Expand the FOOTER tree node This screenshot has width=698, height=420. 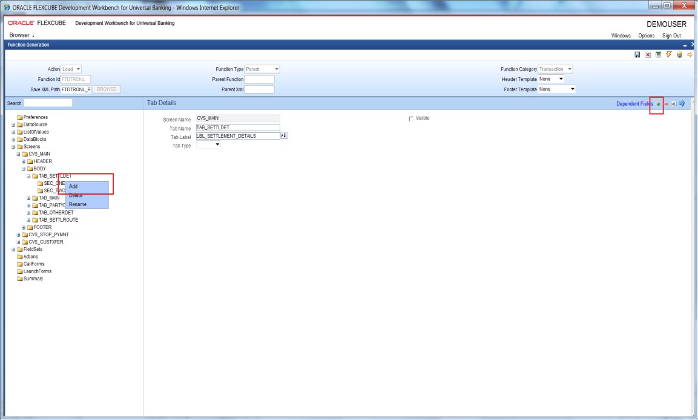tap(24, 228)
